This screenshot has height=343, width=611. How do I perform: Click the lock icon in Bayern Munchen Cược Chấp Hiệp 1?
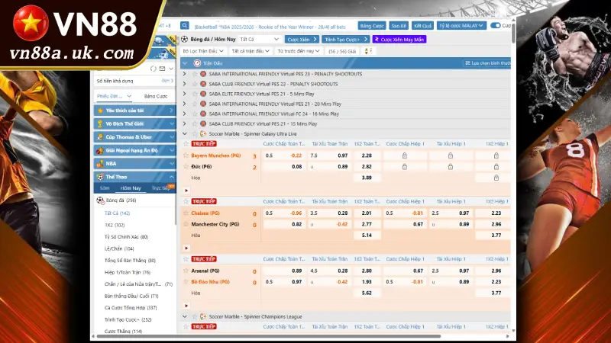pyautogui.click(x=405, y=155)
